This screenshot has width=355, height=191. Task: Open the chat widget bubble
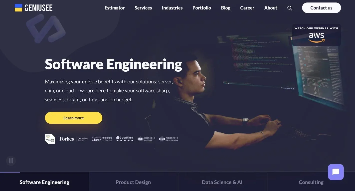point(336,172)
